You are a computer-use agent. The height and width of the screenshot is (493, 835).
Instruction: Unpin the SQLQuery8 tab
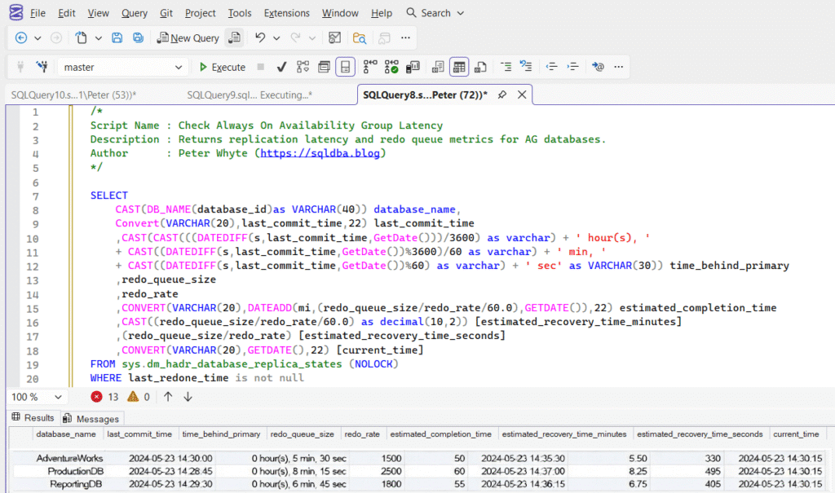click(x=502, y=95)
